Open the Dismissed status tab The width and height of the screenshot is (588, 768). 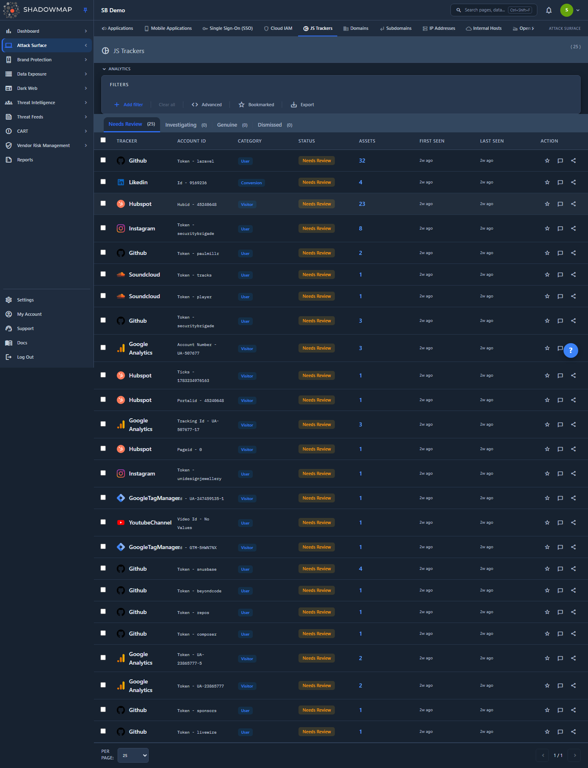coord(275,125)
